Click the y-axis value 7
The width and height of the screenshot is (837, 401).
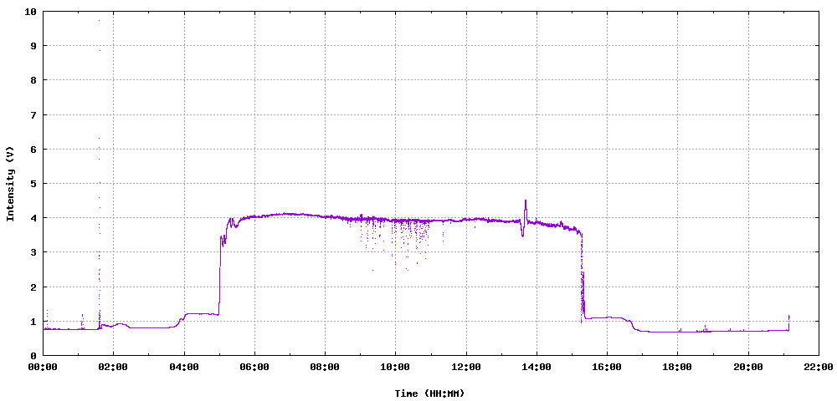tap(33, 114)
